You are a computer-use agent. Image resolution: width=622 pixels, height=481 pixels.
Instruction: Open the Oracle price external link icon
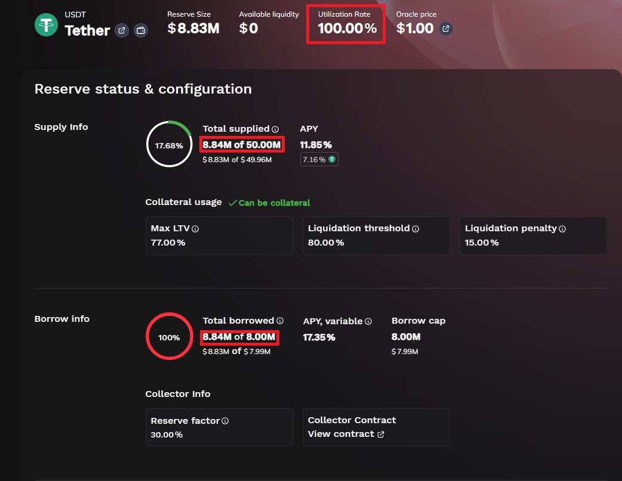coord(445,28)
